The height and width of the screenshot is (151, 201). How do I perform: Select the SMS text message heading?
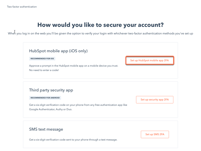[46, 129]
